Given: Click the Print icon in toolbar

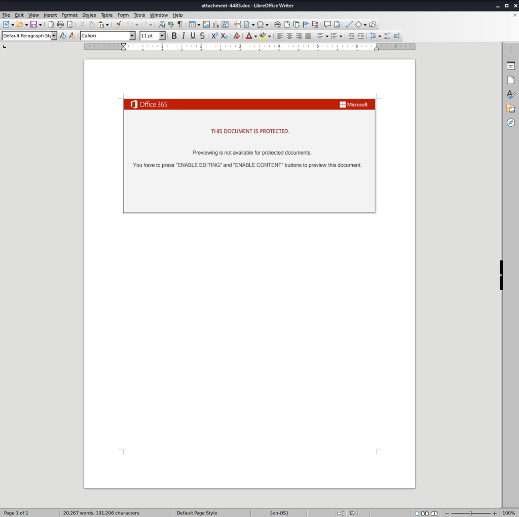Looking at the screenshot, I should [60, 24].
